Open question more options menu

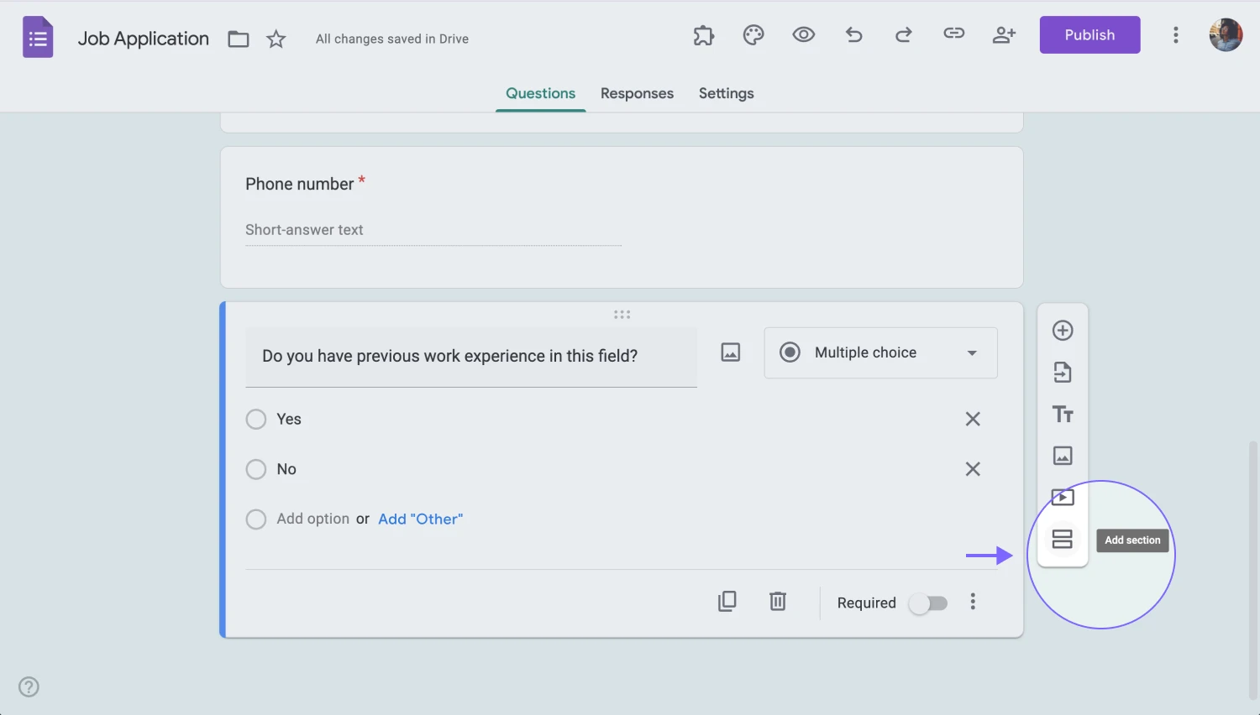[973, 602]
